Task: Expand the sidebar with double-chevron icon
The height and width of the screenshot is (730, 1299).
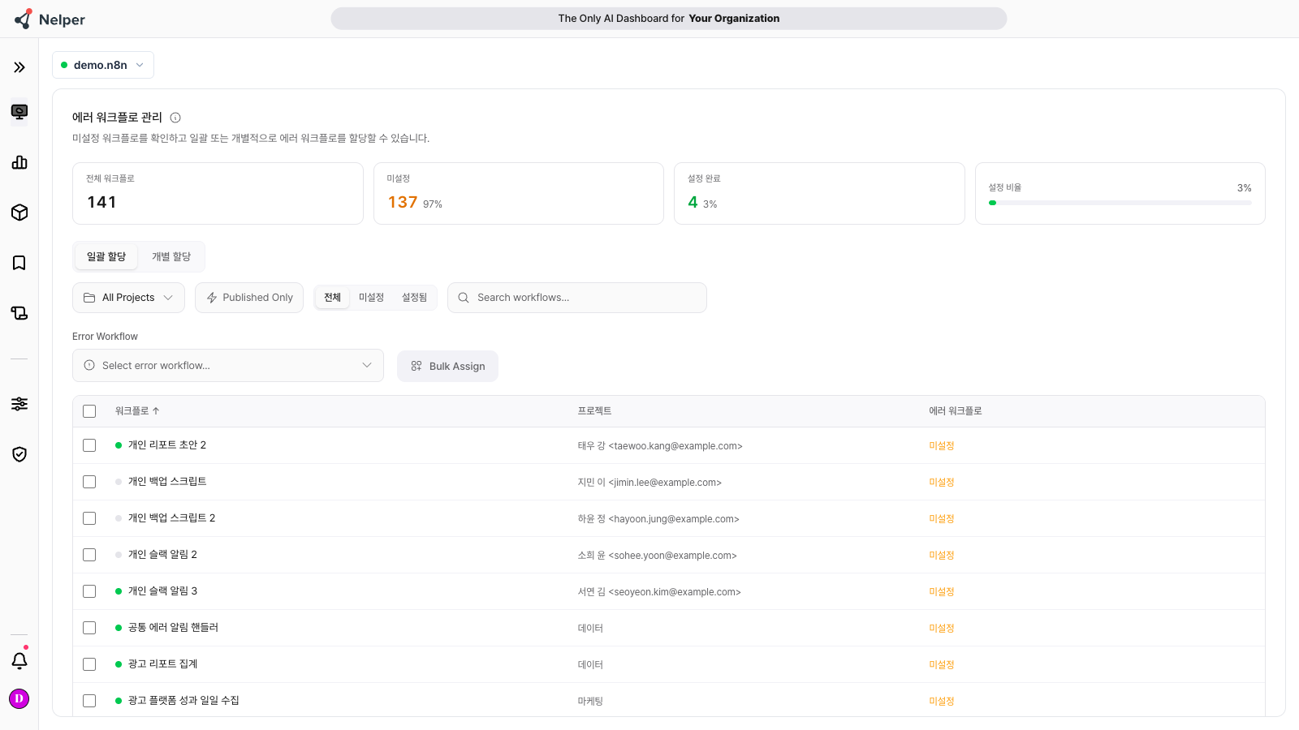Action: pos(19,67)
